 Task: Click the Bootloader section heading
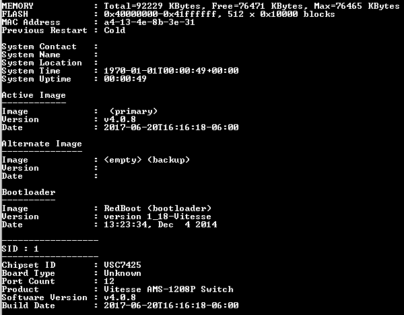click(28, 192)
